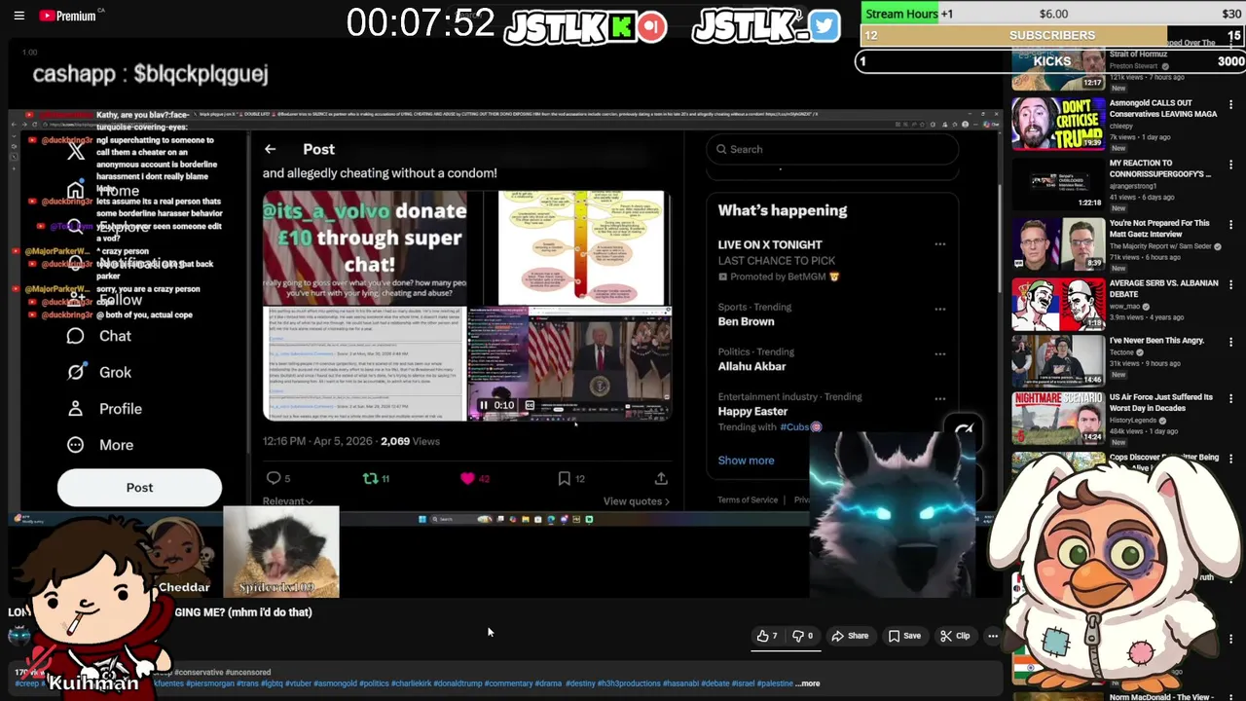The image size is (1246, 701).
Task: Open options for Happy Easter trend
Action: (940, 398)
